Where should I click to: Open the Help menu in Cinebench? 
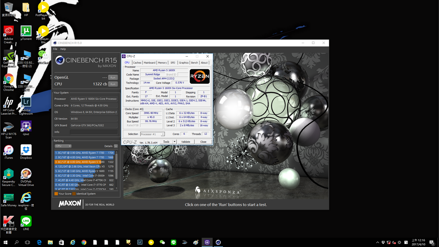63,49
